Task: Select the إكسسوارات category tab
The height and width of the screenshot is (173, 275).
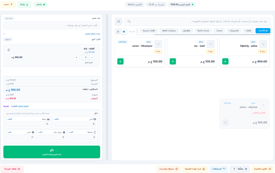Action: 234,31
